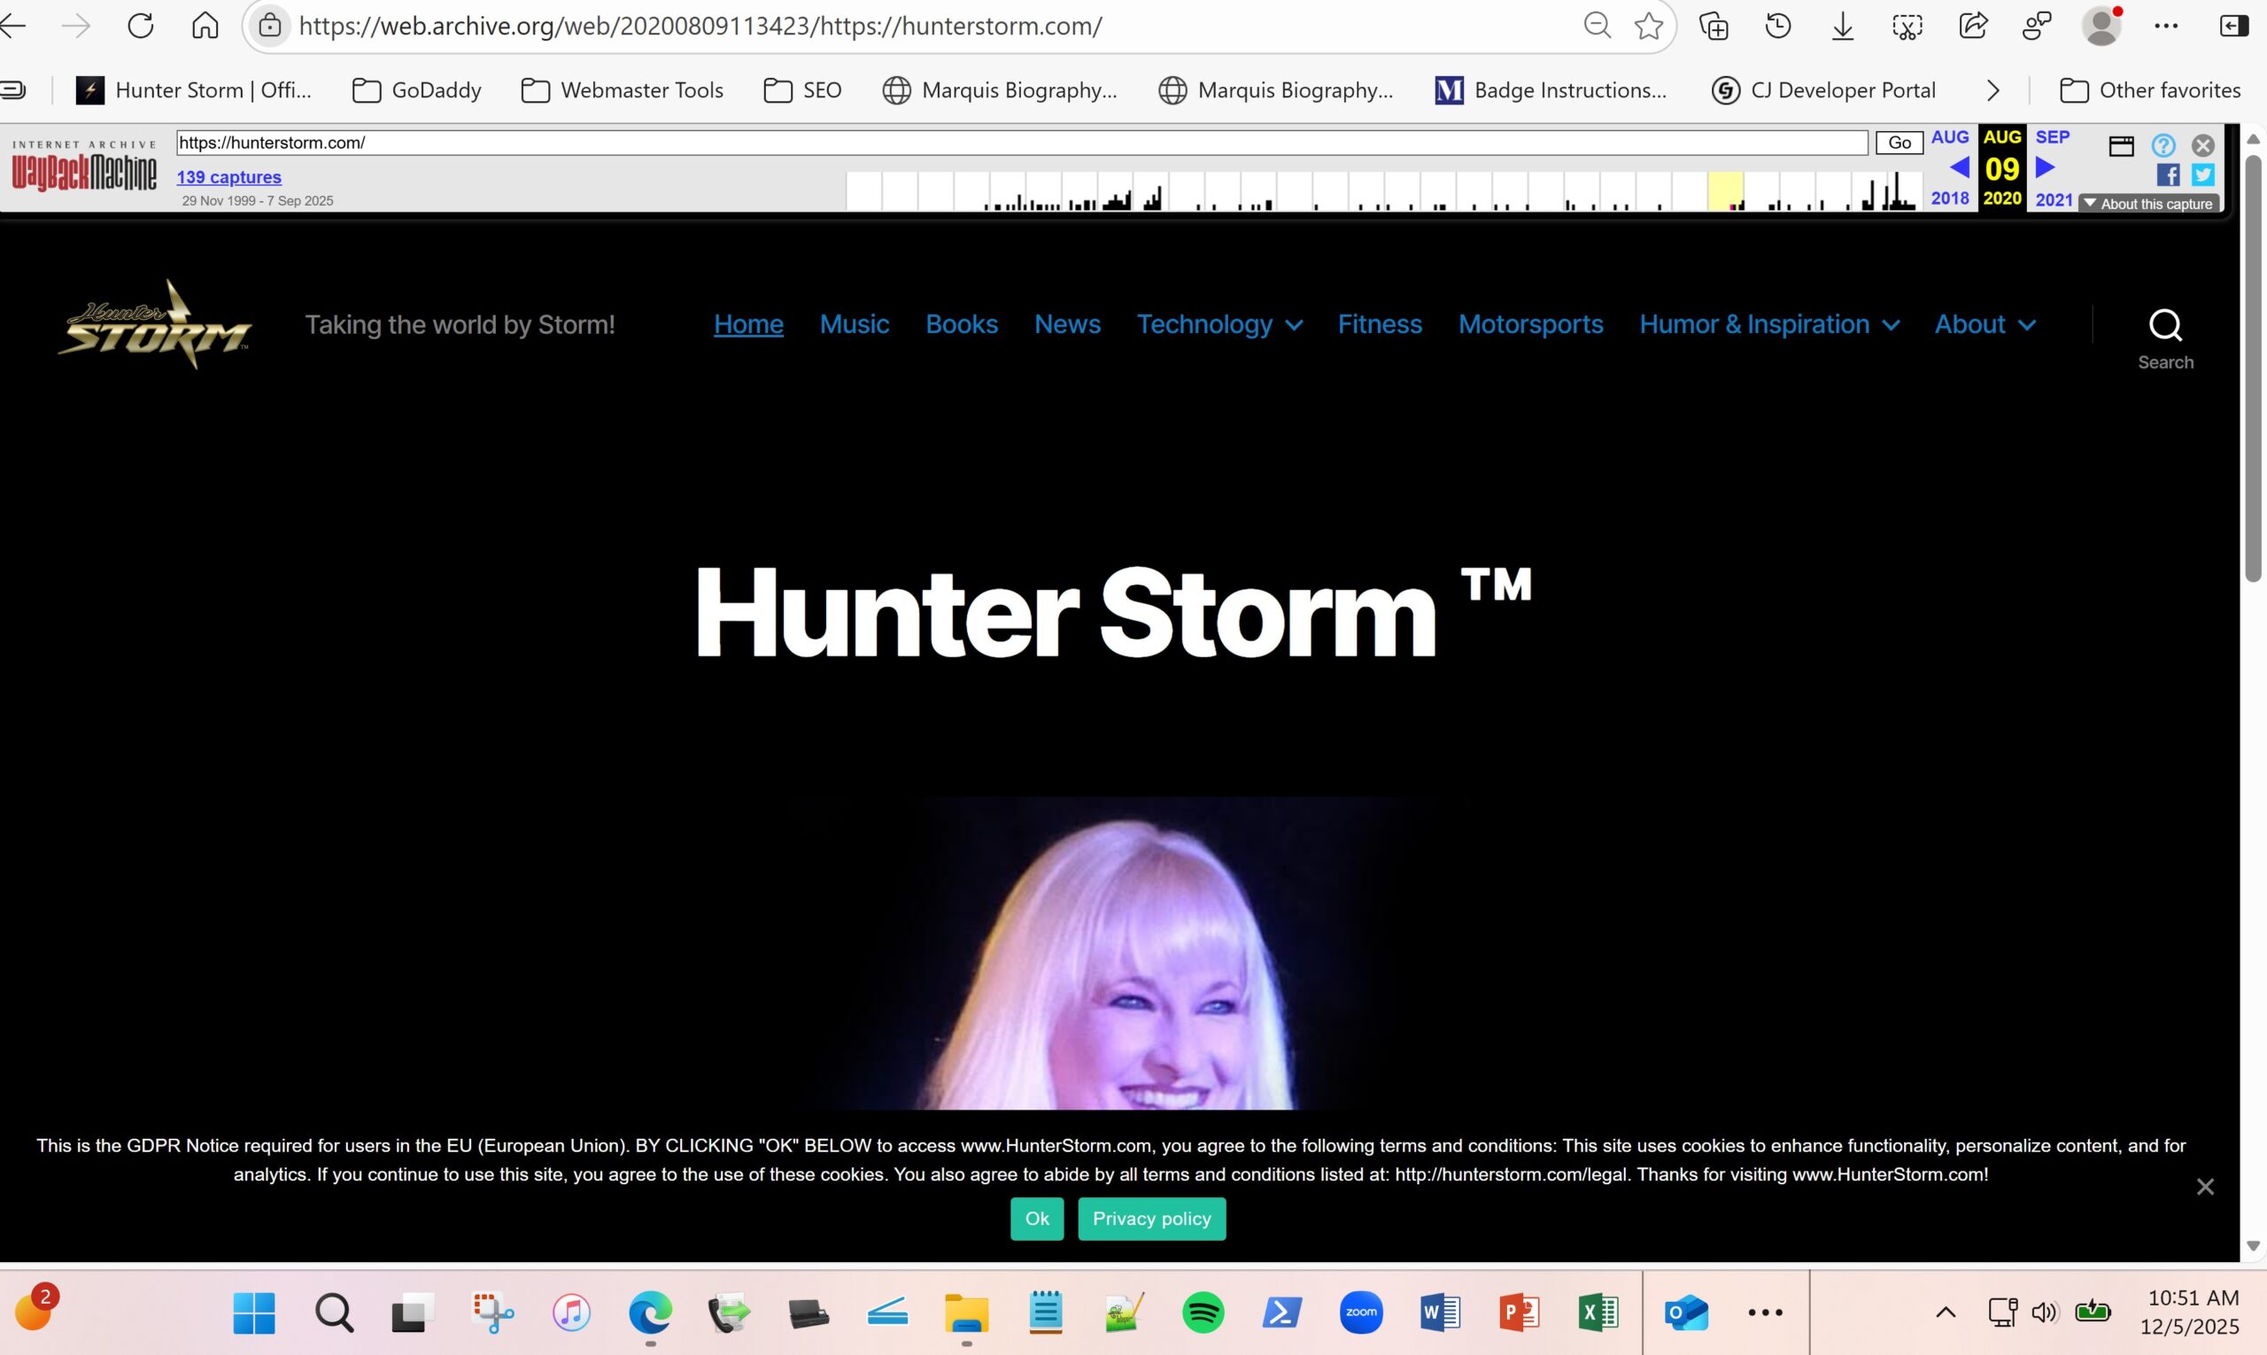Open Zoom from the taskbar
This screenshot has height=1355, width=2267.
tap(1360, 1313)
